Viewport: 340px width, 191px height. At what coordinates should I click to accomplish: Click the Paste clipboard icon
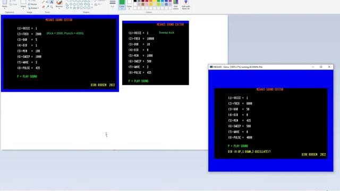[x=5, y=2]
